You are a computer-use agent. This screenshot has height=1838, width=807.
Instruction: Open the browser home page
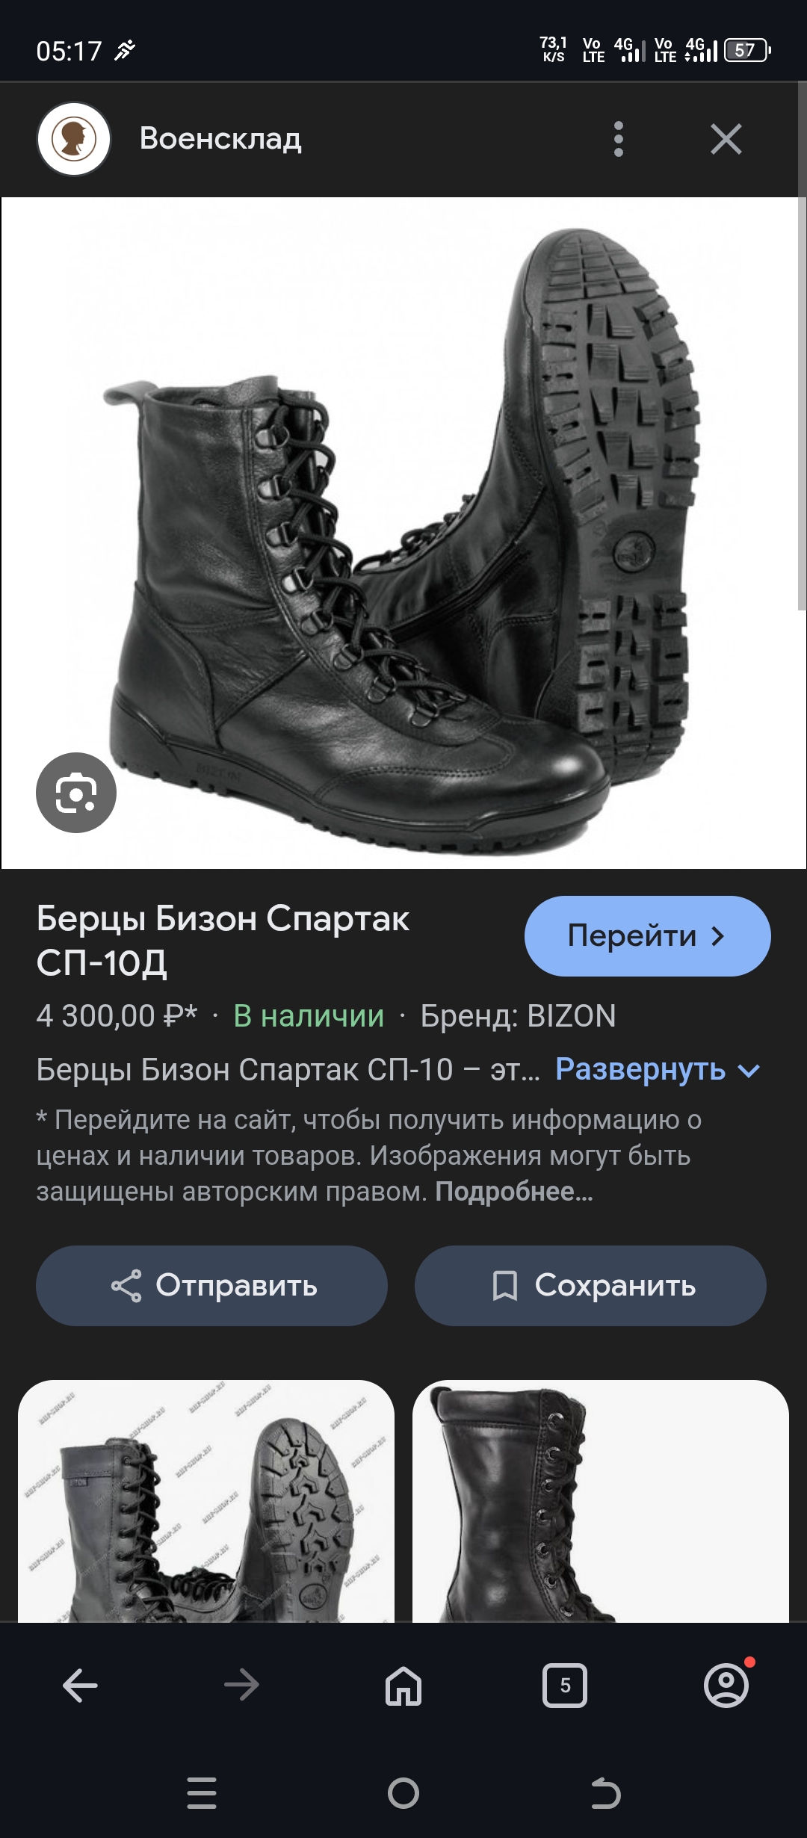pyautogui.click(x=403, y=1686)
